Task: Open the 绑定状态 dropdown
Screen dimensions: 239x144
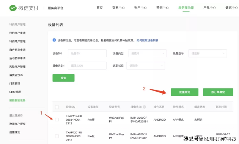Action: [x=146, y=66]
